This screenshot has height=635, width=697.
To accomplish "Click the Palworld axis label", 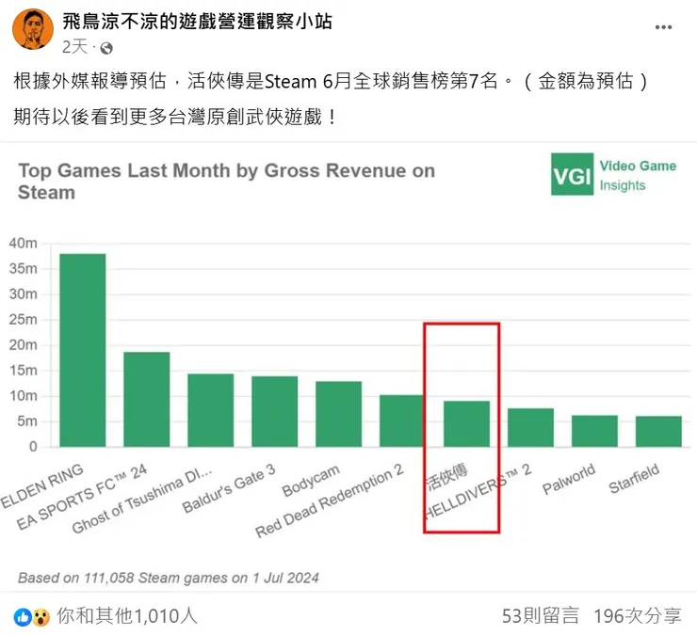I will point(569,479).
